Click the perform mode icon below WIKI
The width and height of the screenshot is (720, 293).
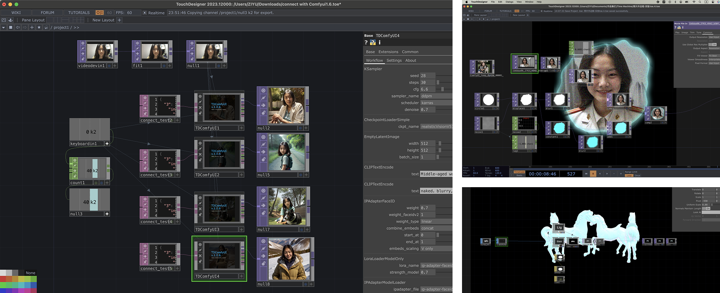pos(4,20)
